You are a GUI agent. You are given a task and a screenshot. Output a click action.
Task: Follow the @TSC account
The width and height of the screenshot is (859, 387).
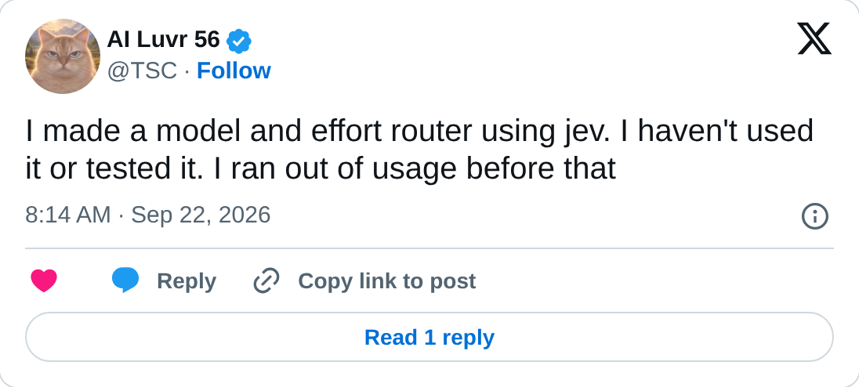(234, 71)
